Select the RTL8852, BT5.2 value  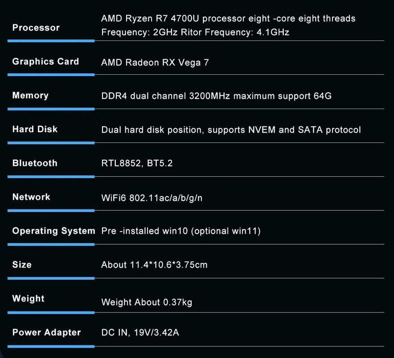(137, 163)
